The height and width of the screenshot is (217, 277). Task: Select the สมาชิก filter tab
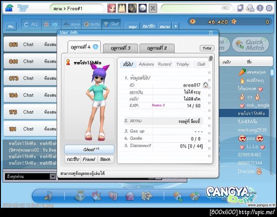149,26
